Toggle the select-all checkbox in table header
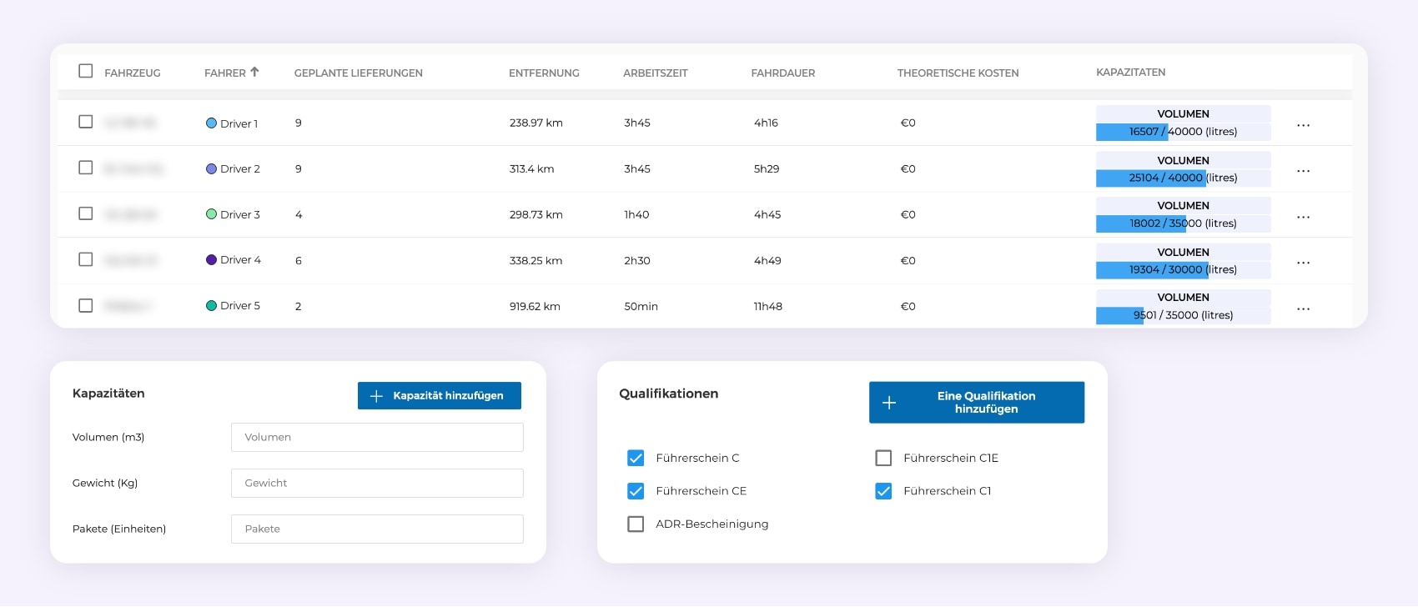 coord(85,71)
